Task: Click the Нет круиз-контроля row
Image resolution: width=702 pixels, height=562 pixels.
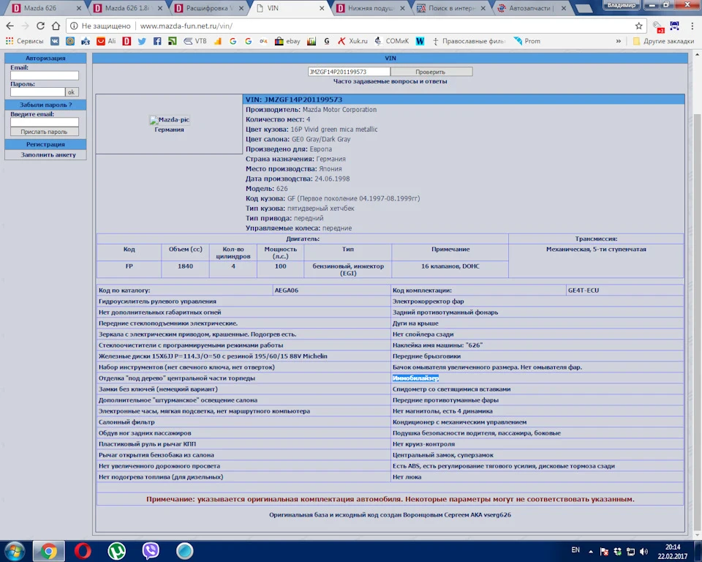Action: coord(537,444)
